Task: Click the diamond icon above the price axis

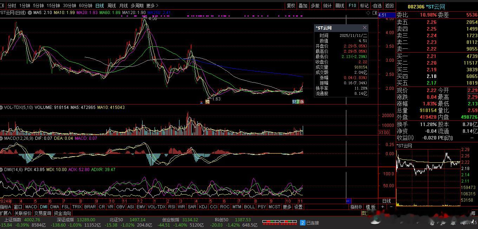Action: 368,13
